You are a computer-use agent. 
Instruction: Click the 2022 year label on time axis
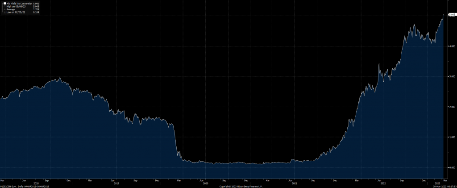pyautogui.click(x=383, y=183)
